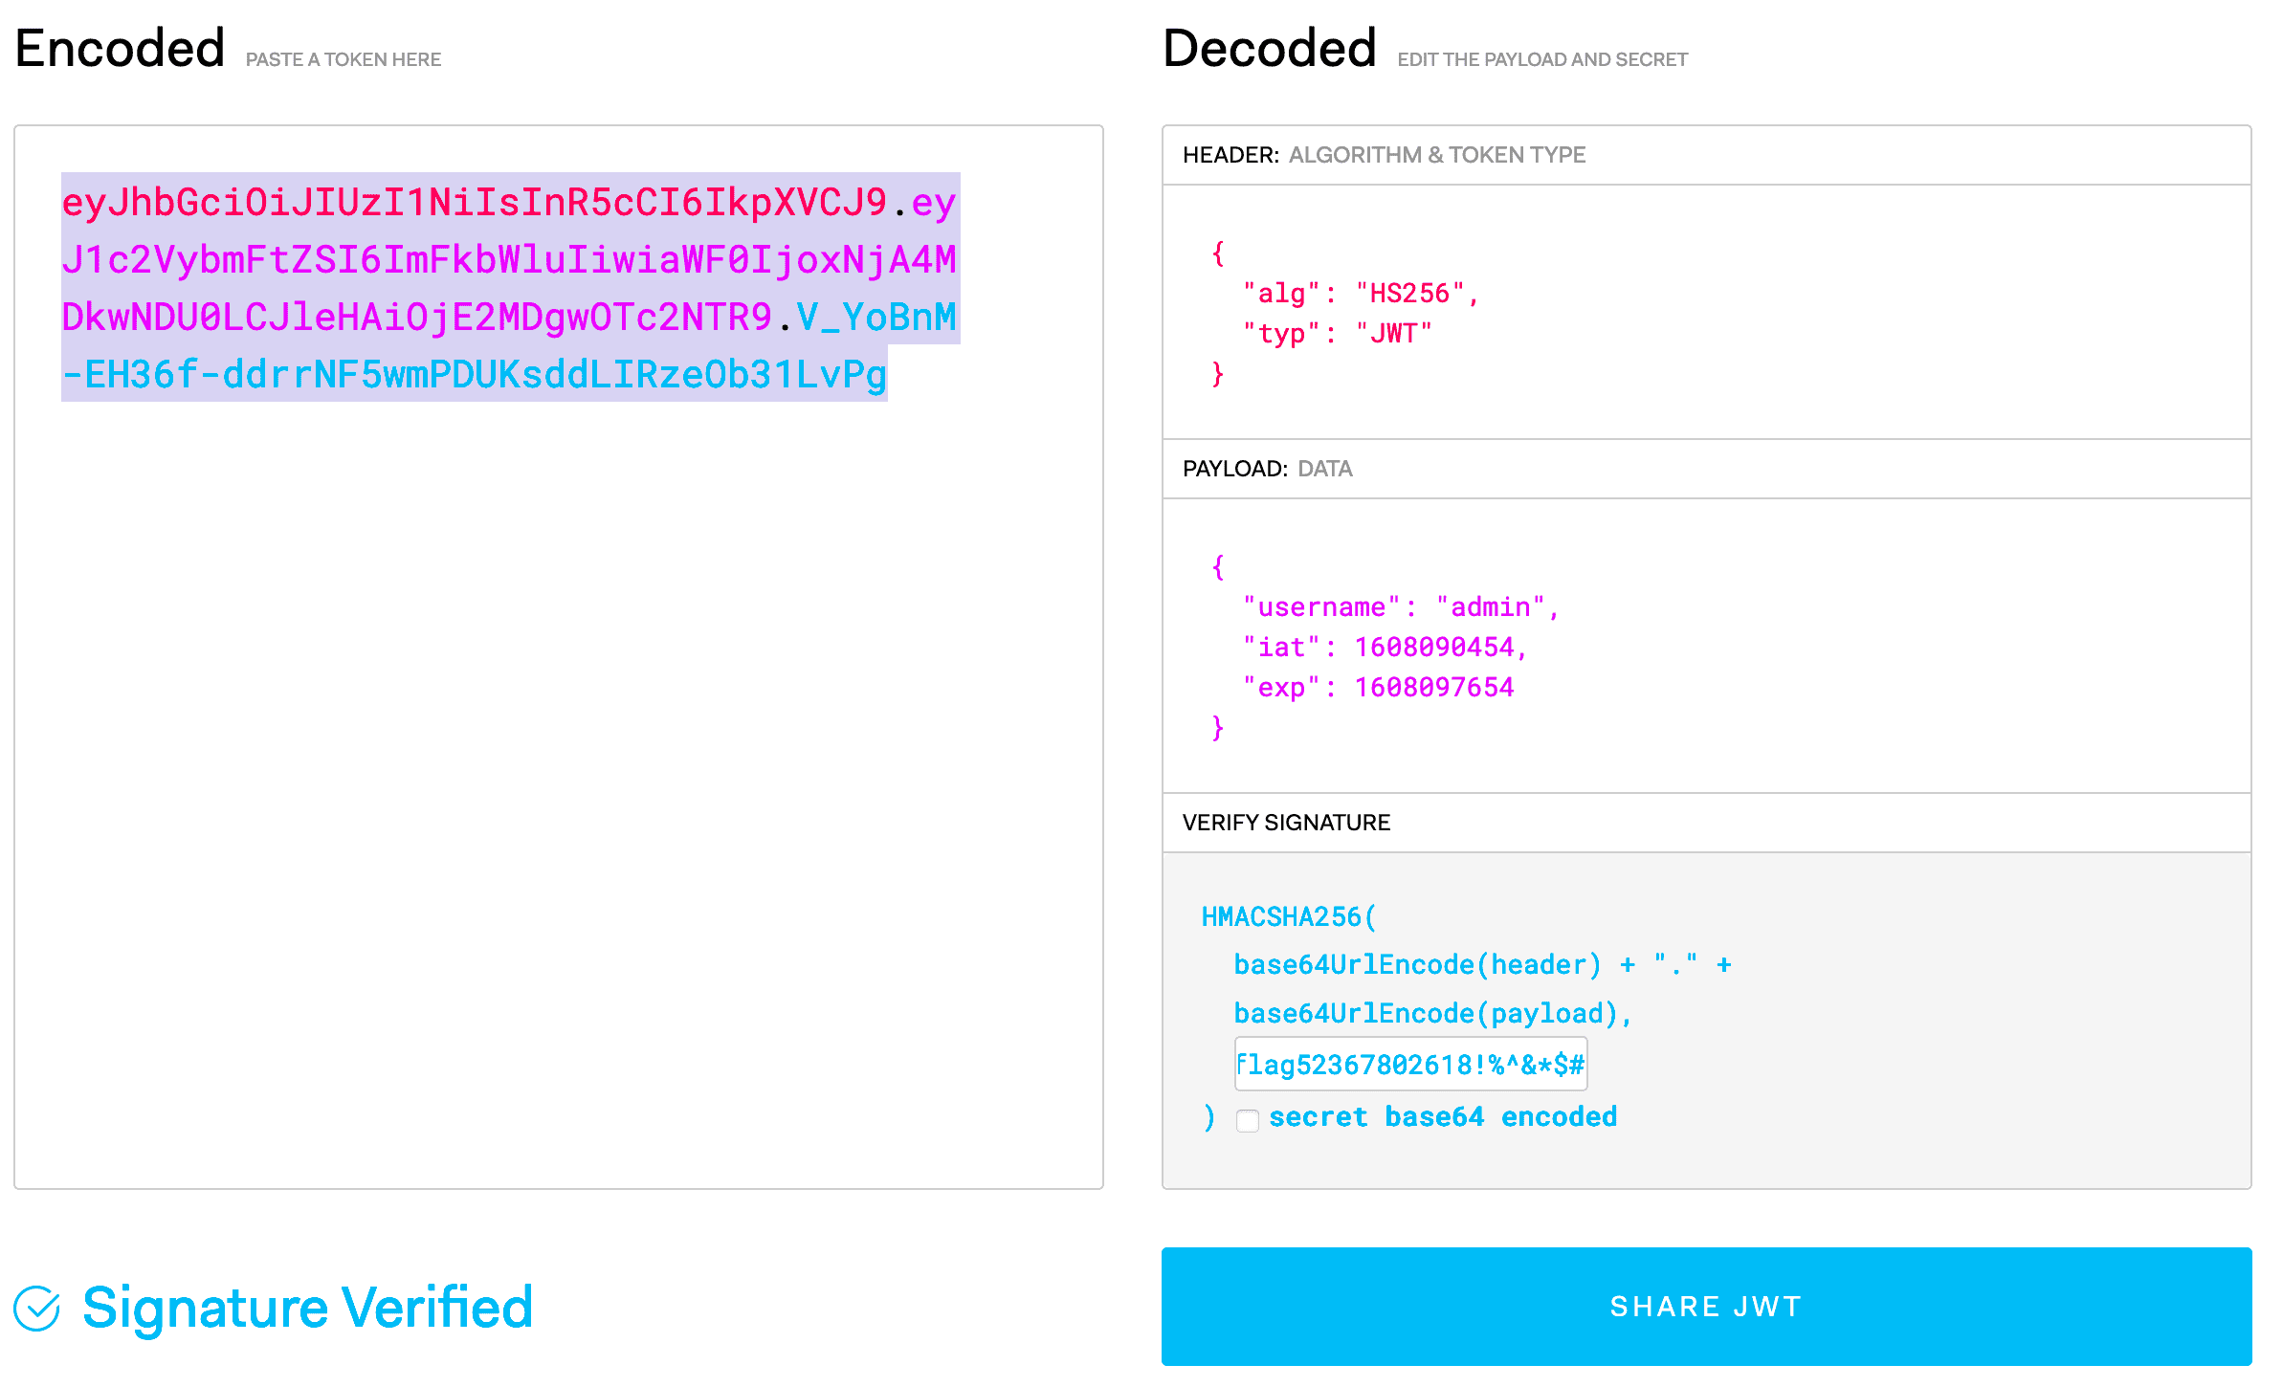
Task: Click the Decoded heading
Action: point(1269,49)
